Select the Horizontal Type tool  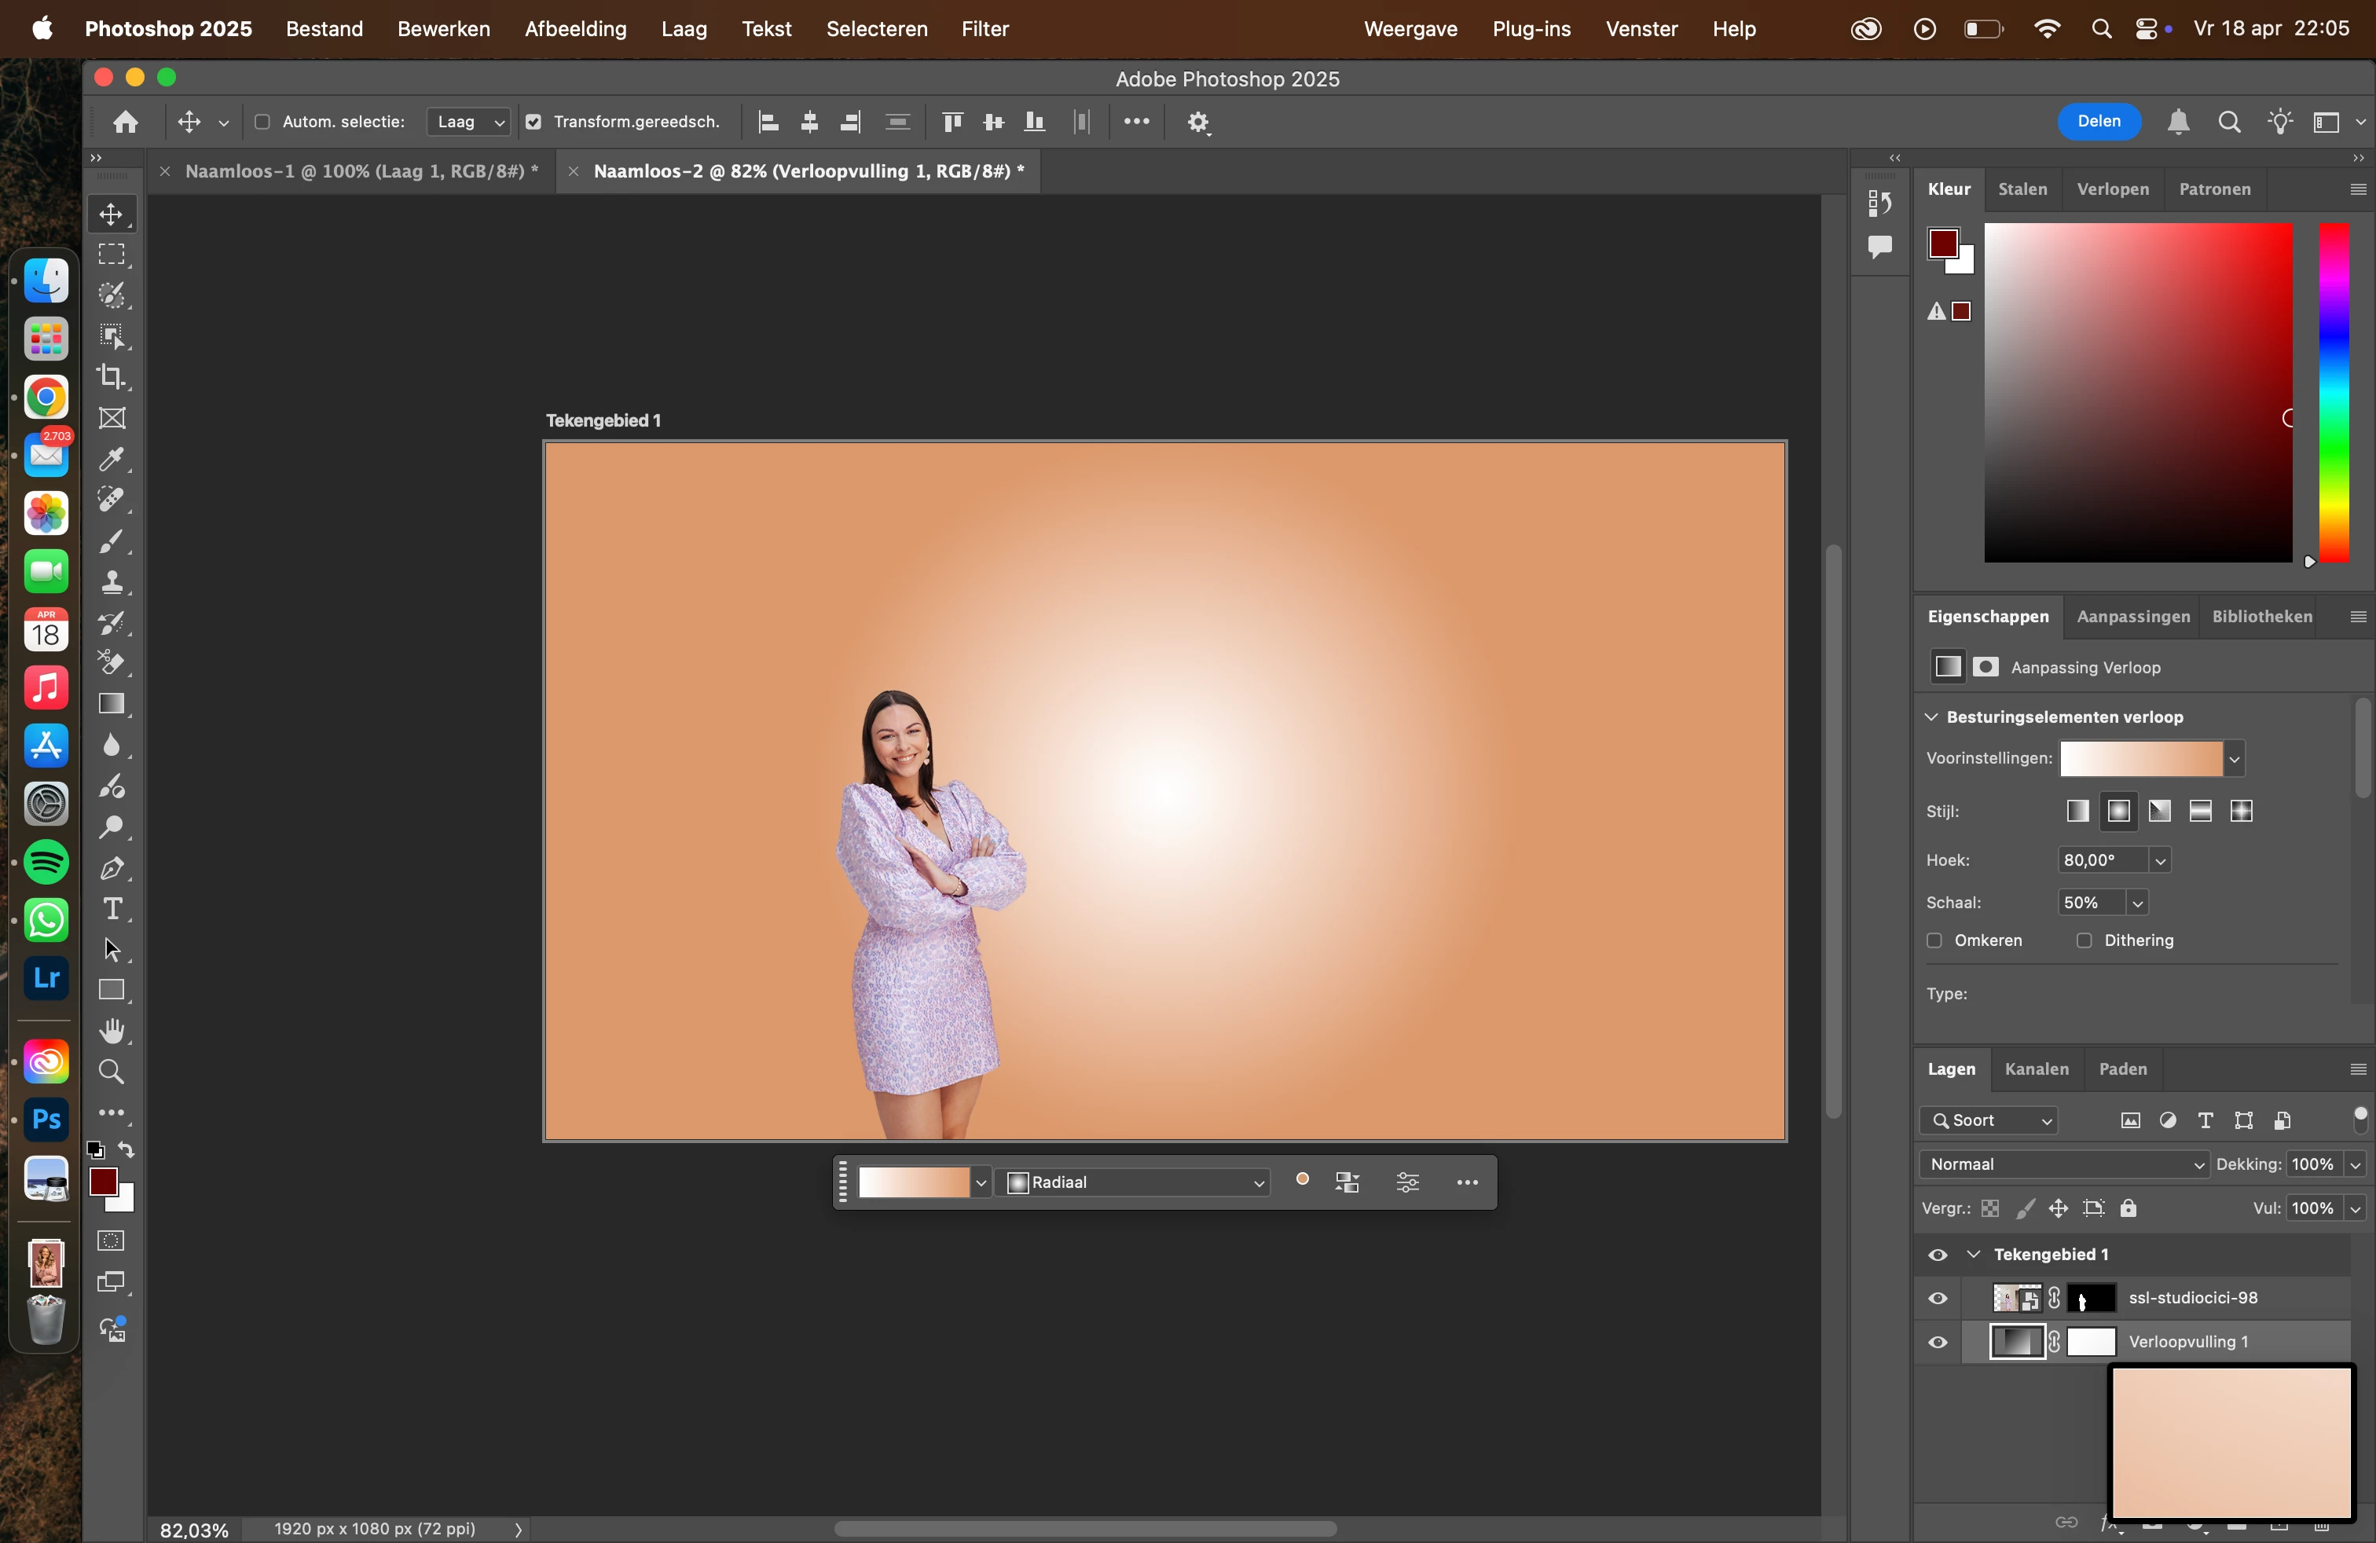[112, 909]
